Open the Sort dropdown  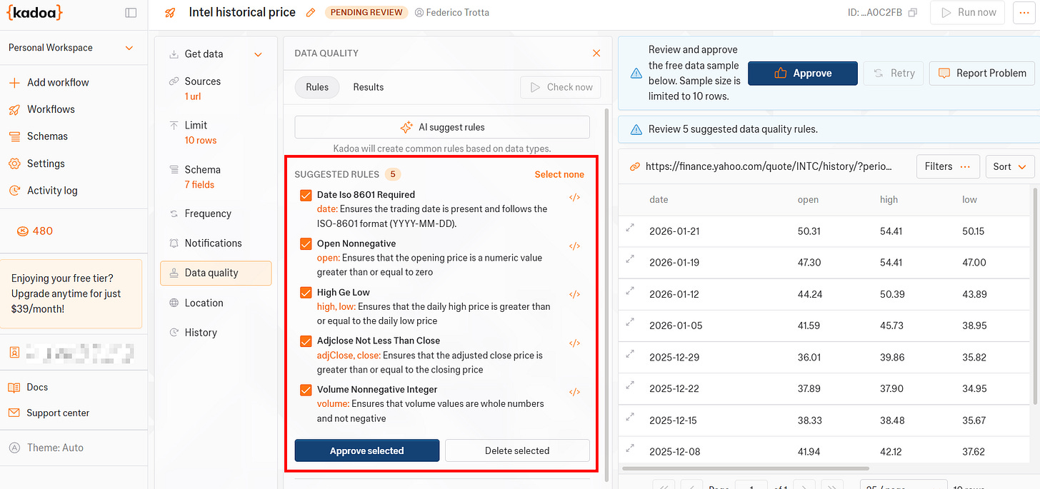(1009, 166)
